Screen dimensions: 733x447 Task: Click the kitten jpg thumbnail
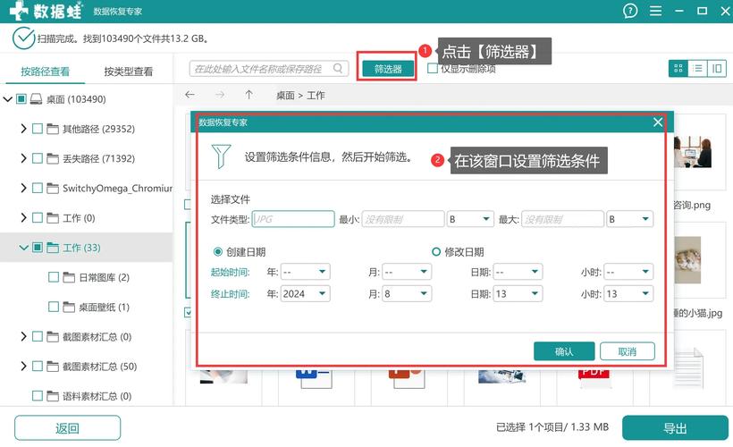point(687,260)
